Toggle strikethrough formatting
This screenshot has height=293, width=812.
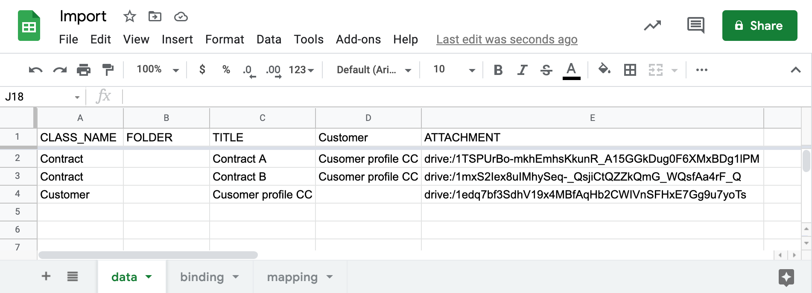point(546,70)
